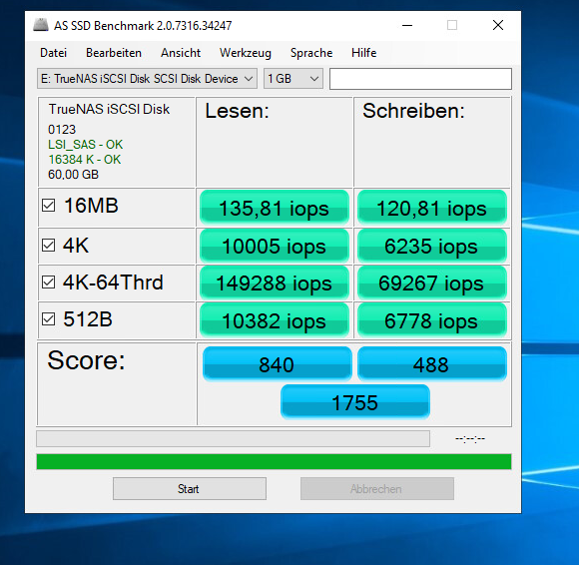Image resolution: width=579 pixels, height=565 pixels.
Task: Open the Werkzeug menu
Action: point(246,53)
